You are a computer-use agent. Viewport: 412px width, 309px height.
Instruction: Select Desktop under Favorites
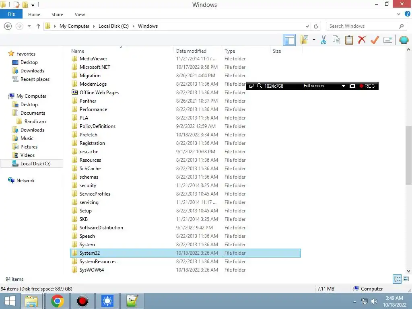[29, 62]
